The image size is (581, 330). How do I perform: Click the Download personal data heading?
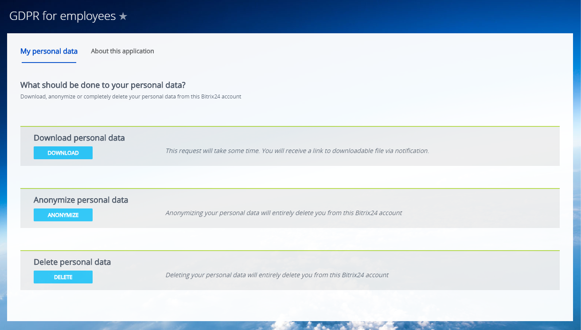79,138
